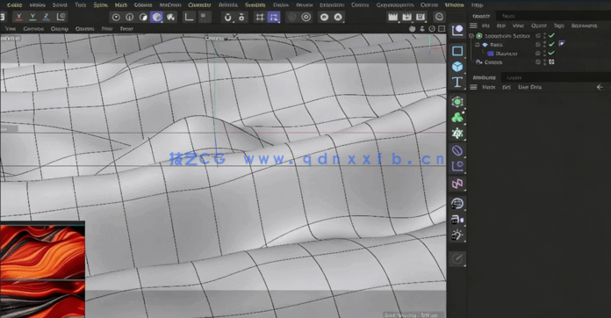Click the globe environment icon
611x318 pixels.
(x=457, y=204)
